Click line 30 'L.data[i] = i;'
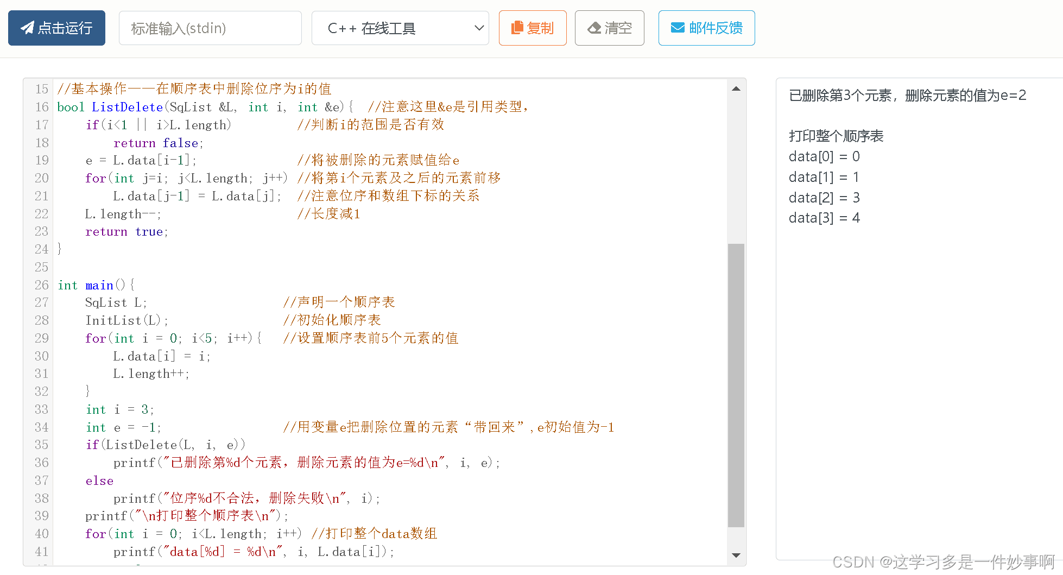Screen dimensions: 1063x575 coord(162,356)
